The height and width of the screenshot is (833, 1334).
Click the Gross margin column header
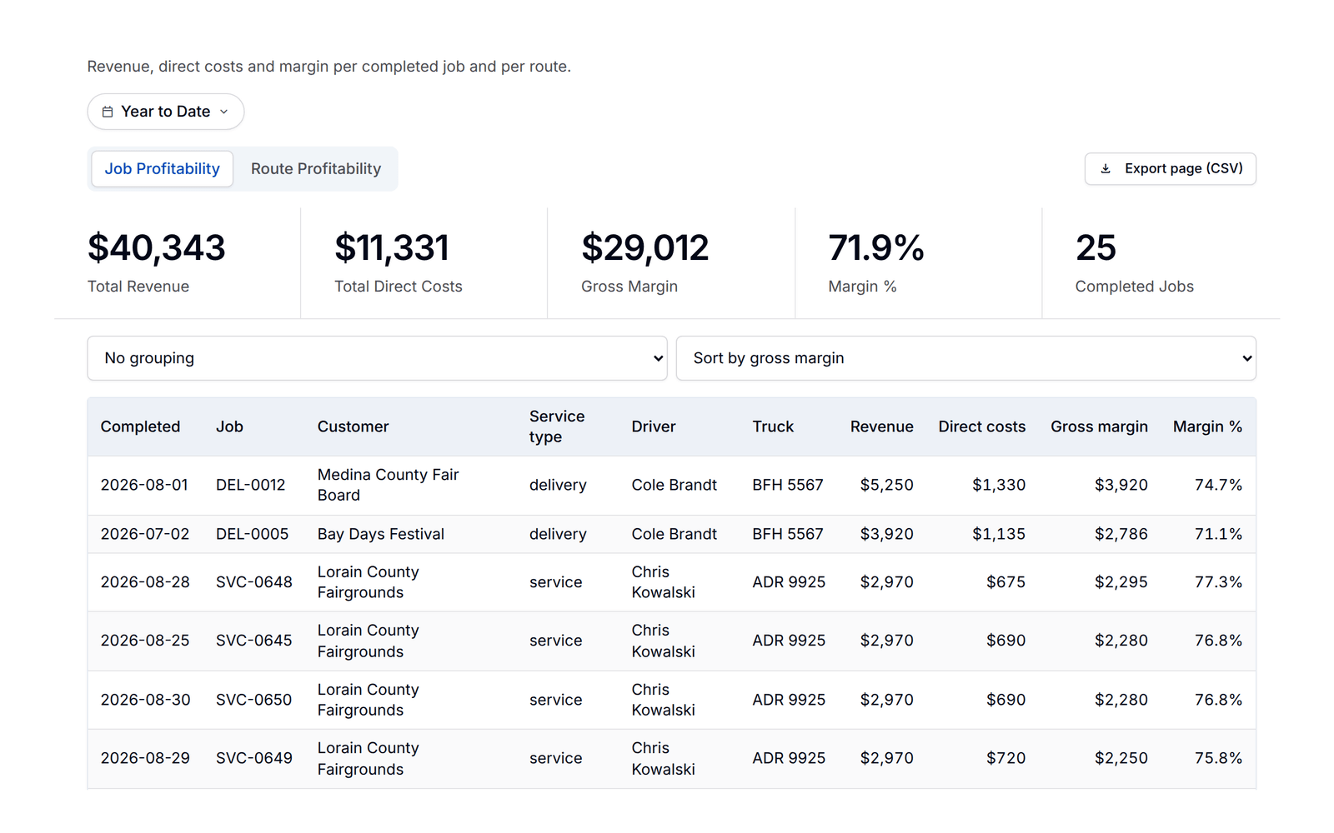(x=1099, y=426)
